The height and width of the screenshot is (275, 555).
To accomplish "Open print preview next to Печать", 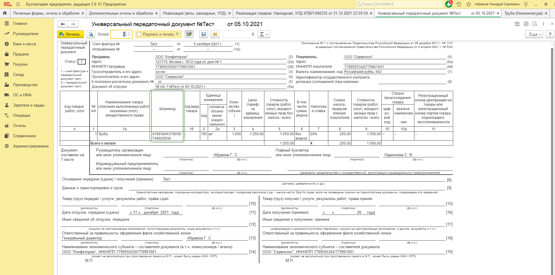I will [91, 34].
